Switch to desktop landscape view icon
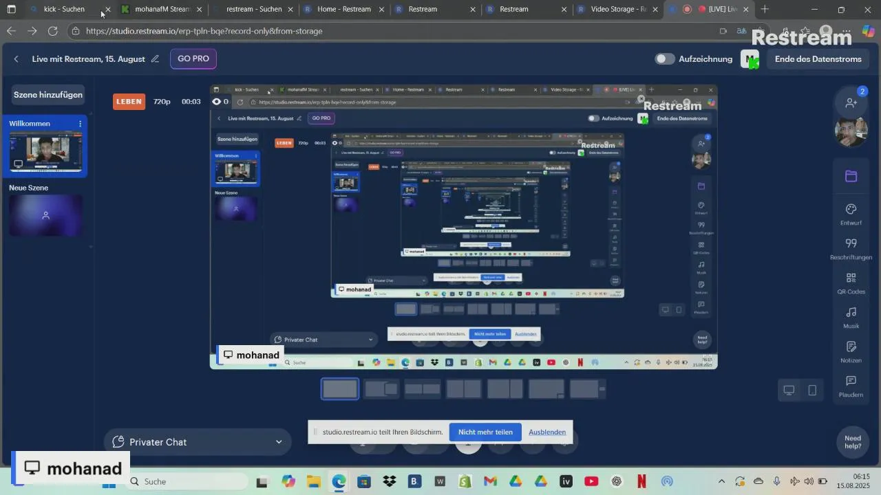This screenshot has height=495, width=881. pos(789,390)
